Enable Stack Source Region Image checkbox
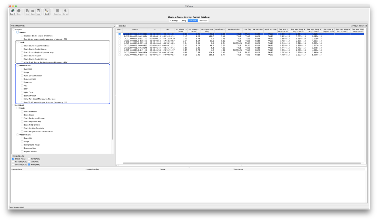Screen dimensions: 378x221 tap(22, 49)
